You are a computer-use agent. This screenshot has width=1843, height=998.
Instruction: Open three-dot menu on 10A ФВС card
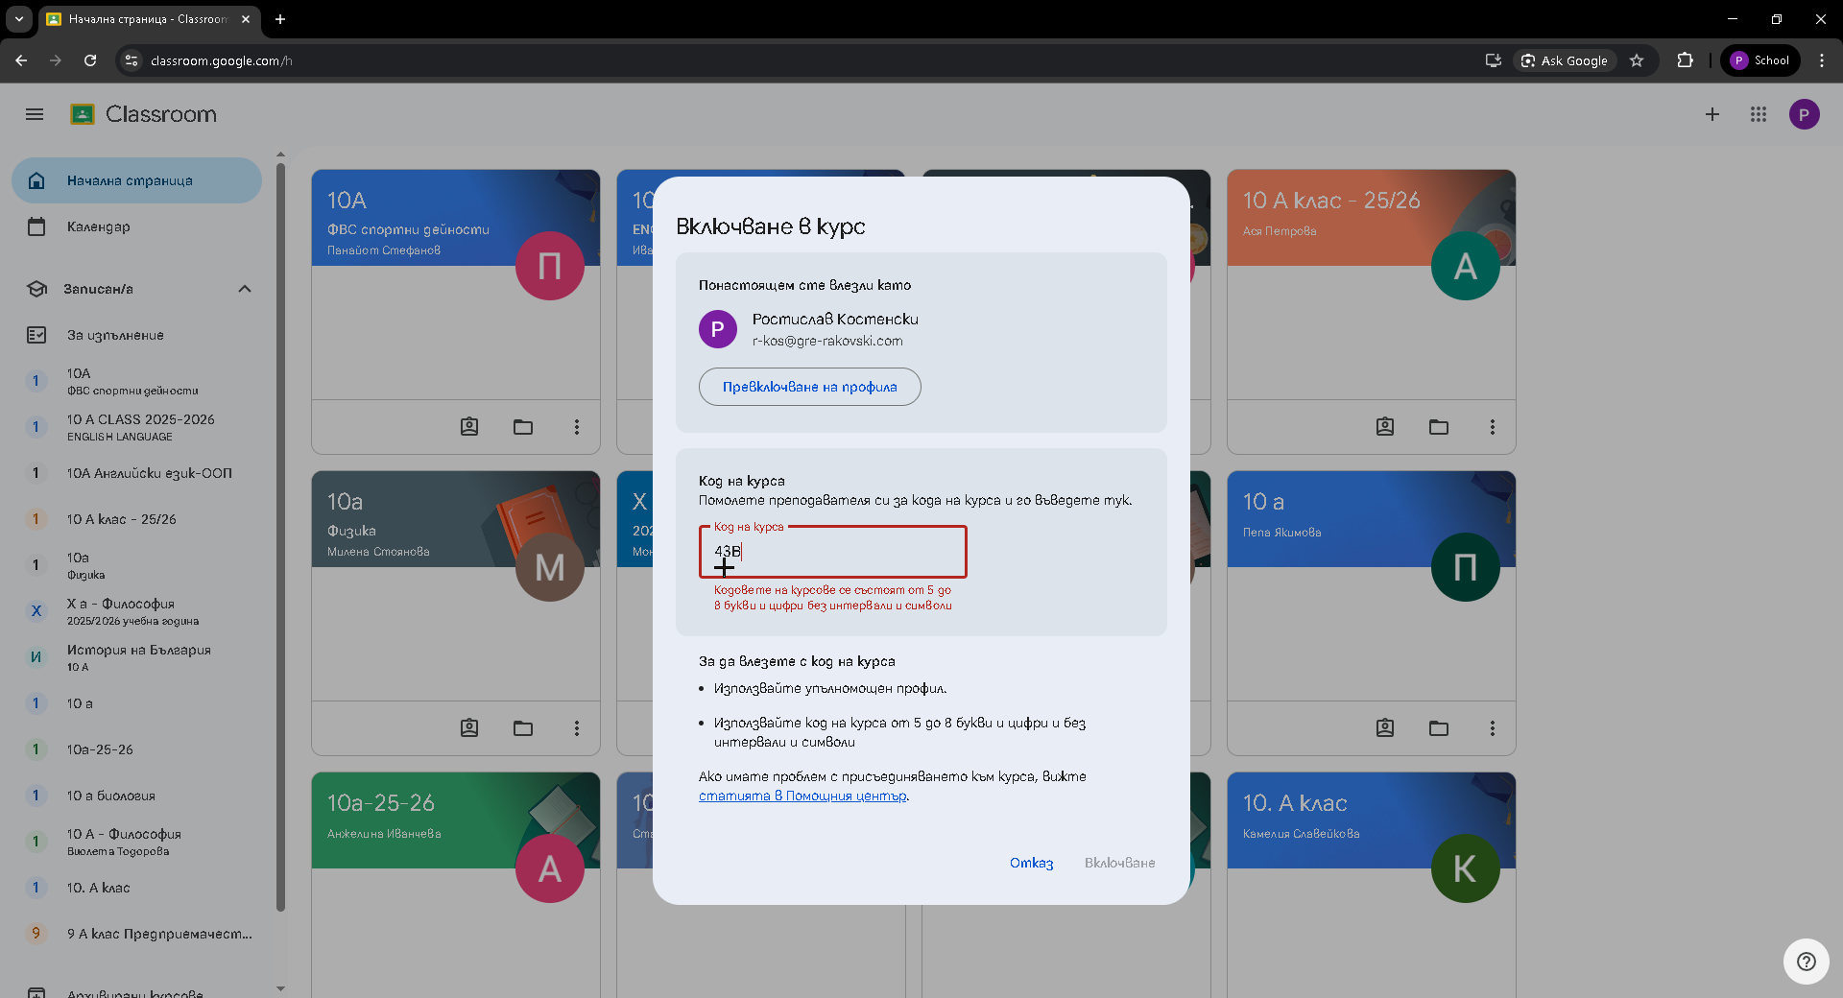[577, 427]
